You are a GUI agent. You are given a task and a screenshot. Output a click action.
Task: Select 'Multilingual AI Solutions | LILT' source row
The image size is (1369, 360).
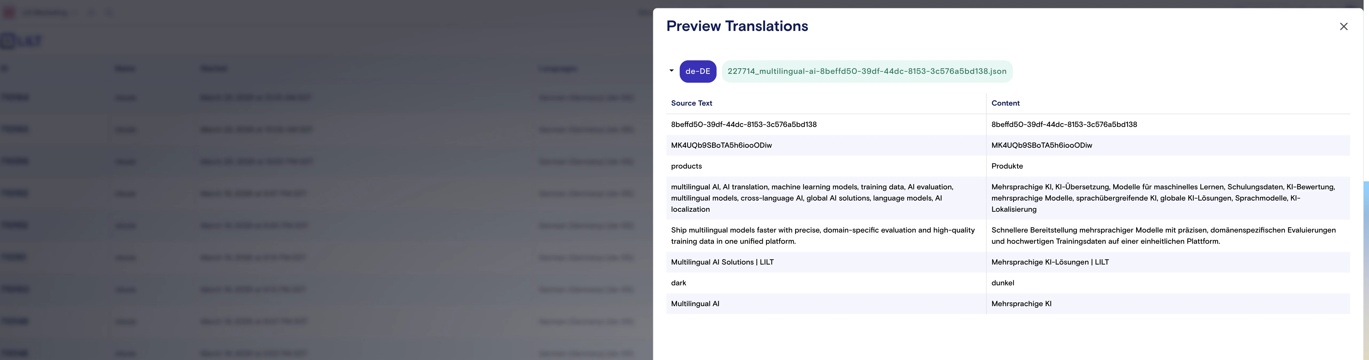[x=722, y=262]
